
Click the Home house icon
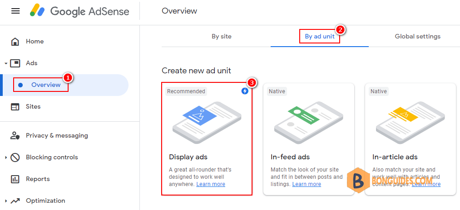coord(15,42)
